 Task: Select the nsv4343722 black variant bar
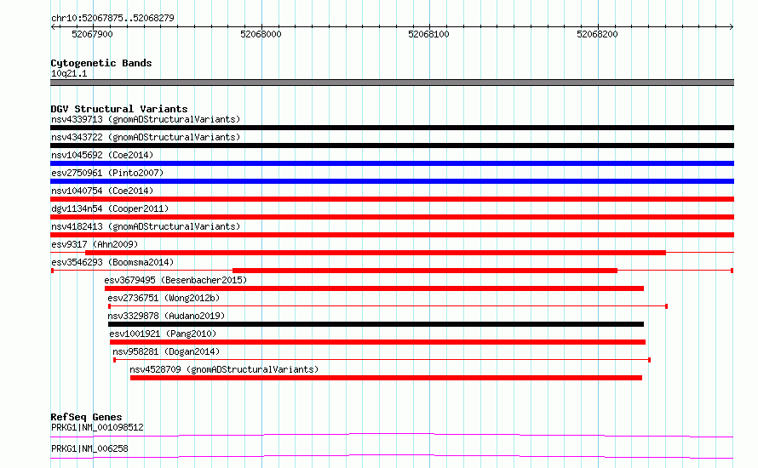392,146
